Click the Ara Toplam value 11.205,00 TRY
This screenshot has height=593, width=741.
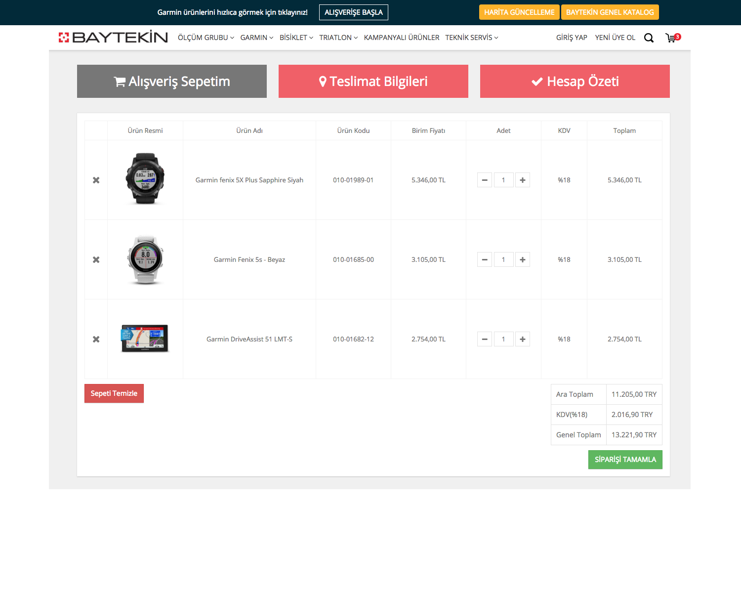(634, 394)
